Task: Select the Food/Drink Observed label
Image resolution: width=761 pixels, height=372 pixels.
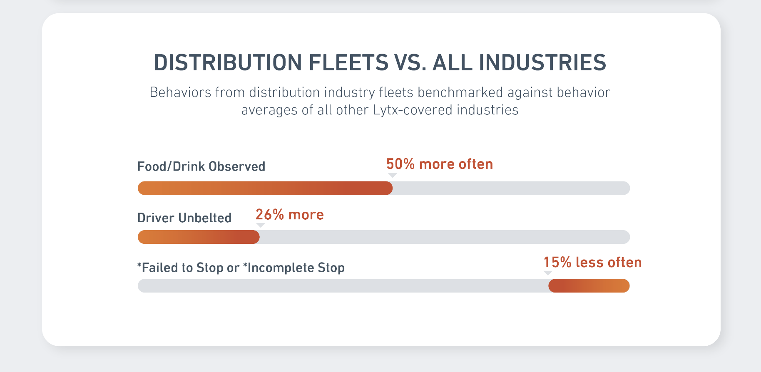Action: point(201,166)
